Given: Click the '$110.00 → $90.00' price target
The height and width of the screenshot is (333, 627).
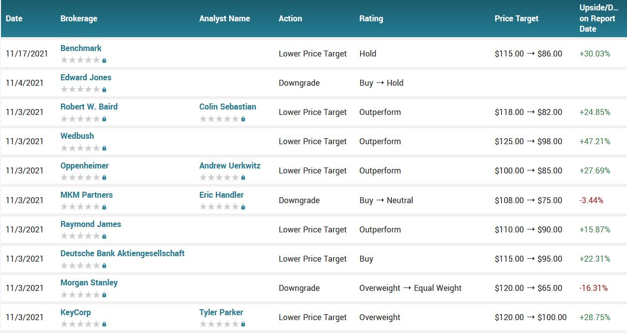Looking at the screenshot, I should [528, 229].
